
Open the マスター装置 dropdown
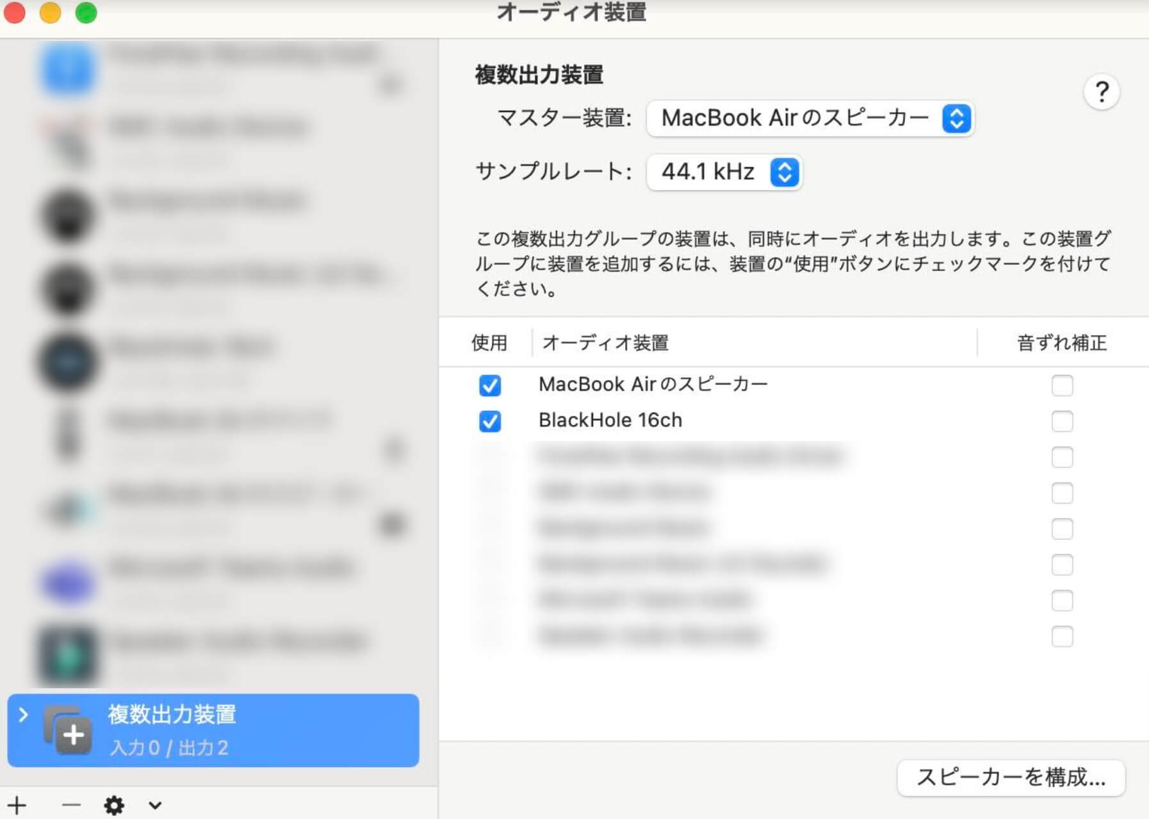coord(810,118)
